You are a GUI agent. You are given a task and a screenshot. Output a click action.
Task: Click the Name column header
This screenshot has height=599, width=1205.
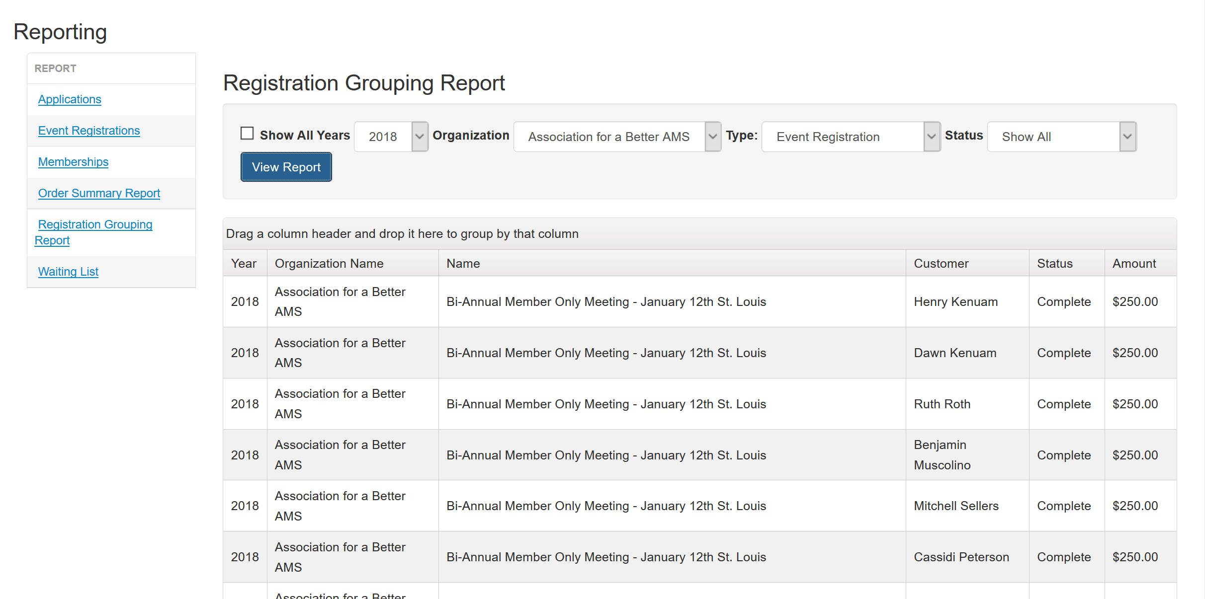coord(463,264)
